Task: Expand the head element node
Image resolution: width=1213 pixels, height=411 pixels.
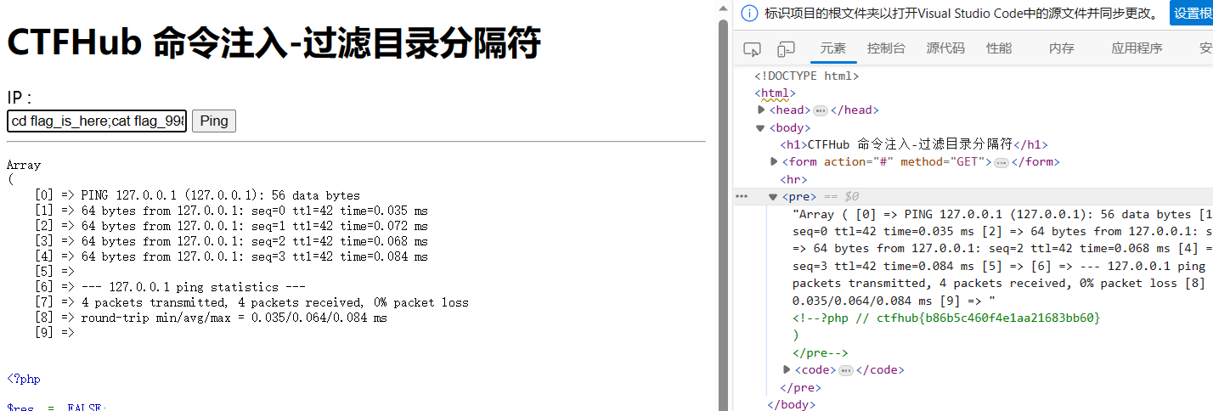Action: tap(761, 110)
